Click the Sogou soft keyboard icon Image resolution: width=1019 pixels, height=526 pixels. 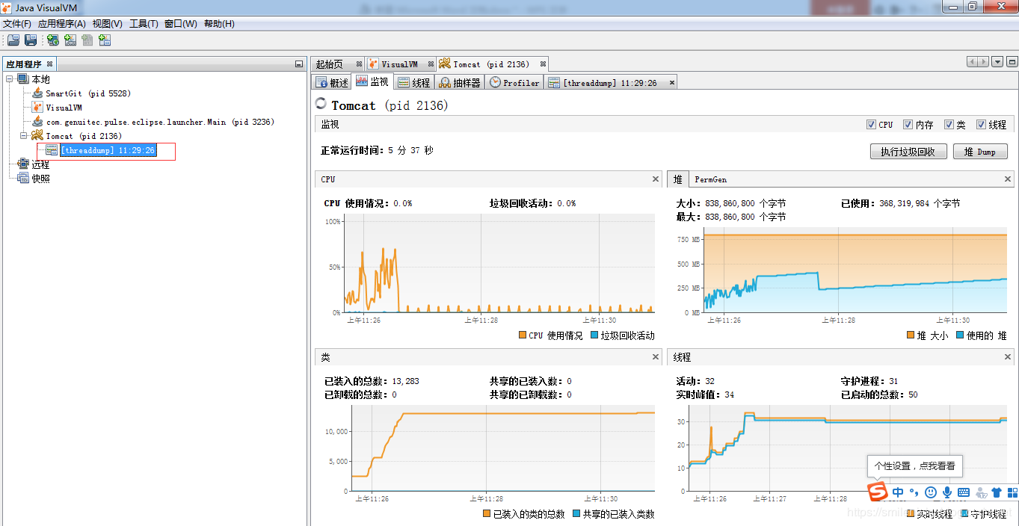(964, 492)
